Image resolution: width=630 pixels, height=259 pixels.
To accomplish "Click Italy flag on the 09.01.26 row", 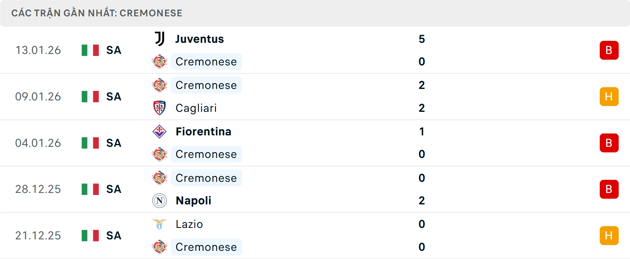I will [x=90, y=96].
